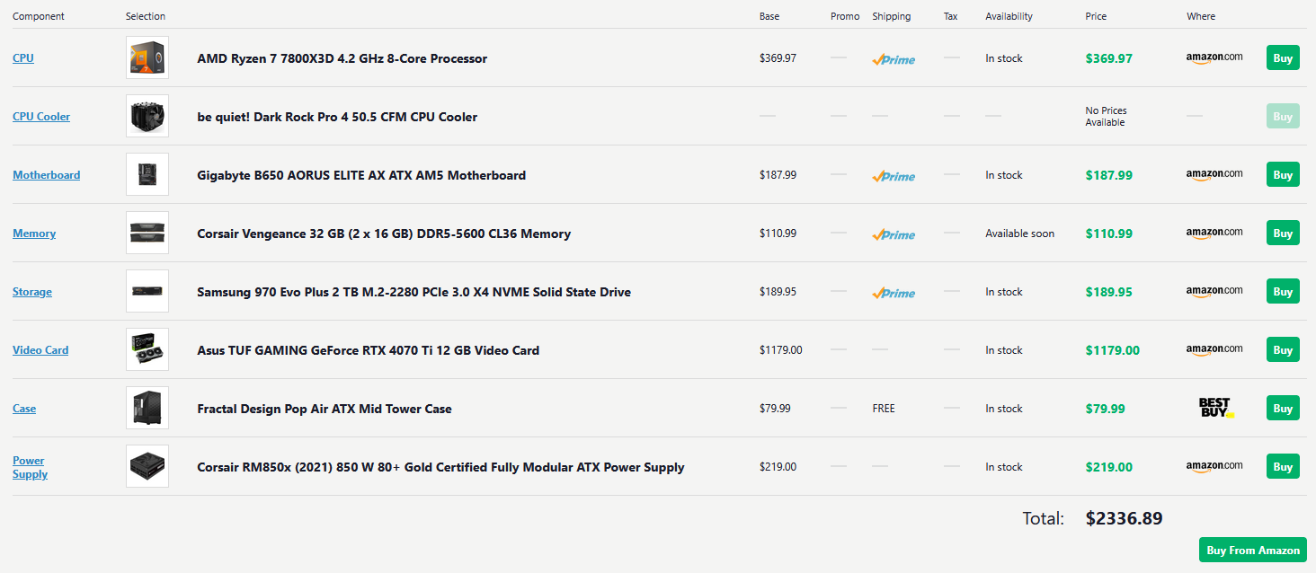This screenshot has width=1316, height=573.
Task: Click the Selection column header
Action: tap(146, 16)
